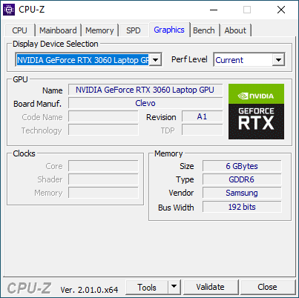Open the Tools button dropdown arrow
Viewport: 299px width, 298px height.
[174, 287]
